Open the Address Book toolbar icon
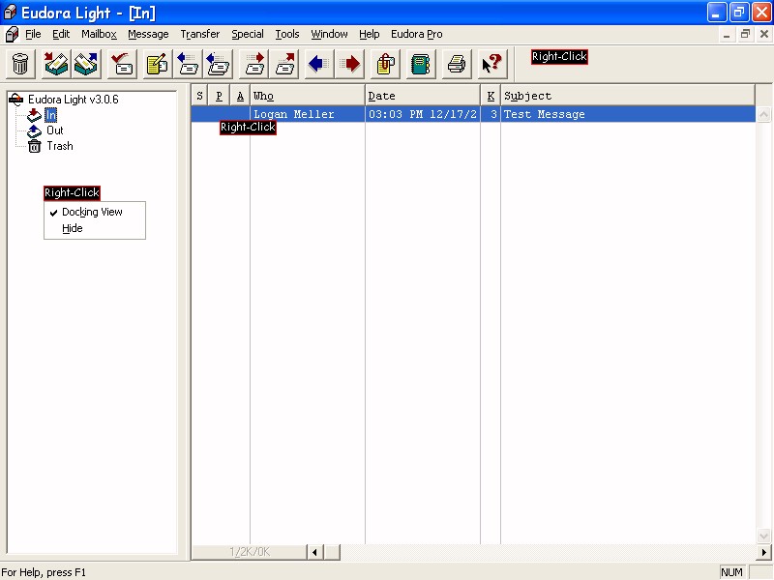The height and width of the screenshot is (580, 774). [421, 64]
